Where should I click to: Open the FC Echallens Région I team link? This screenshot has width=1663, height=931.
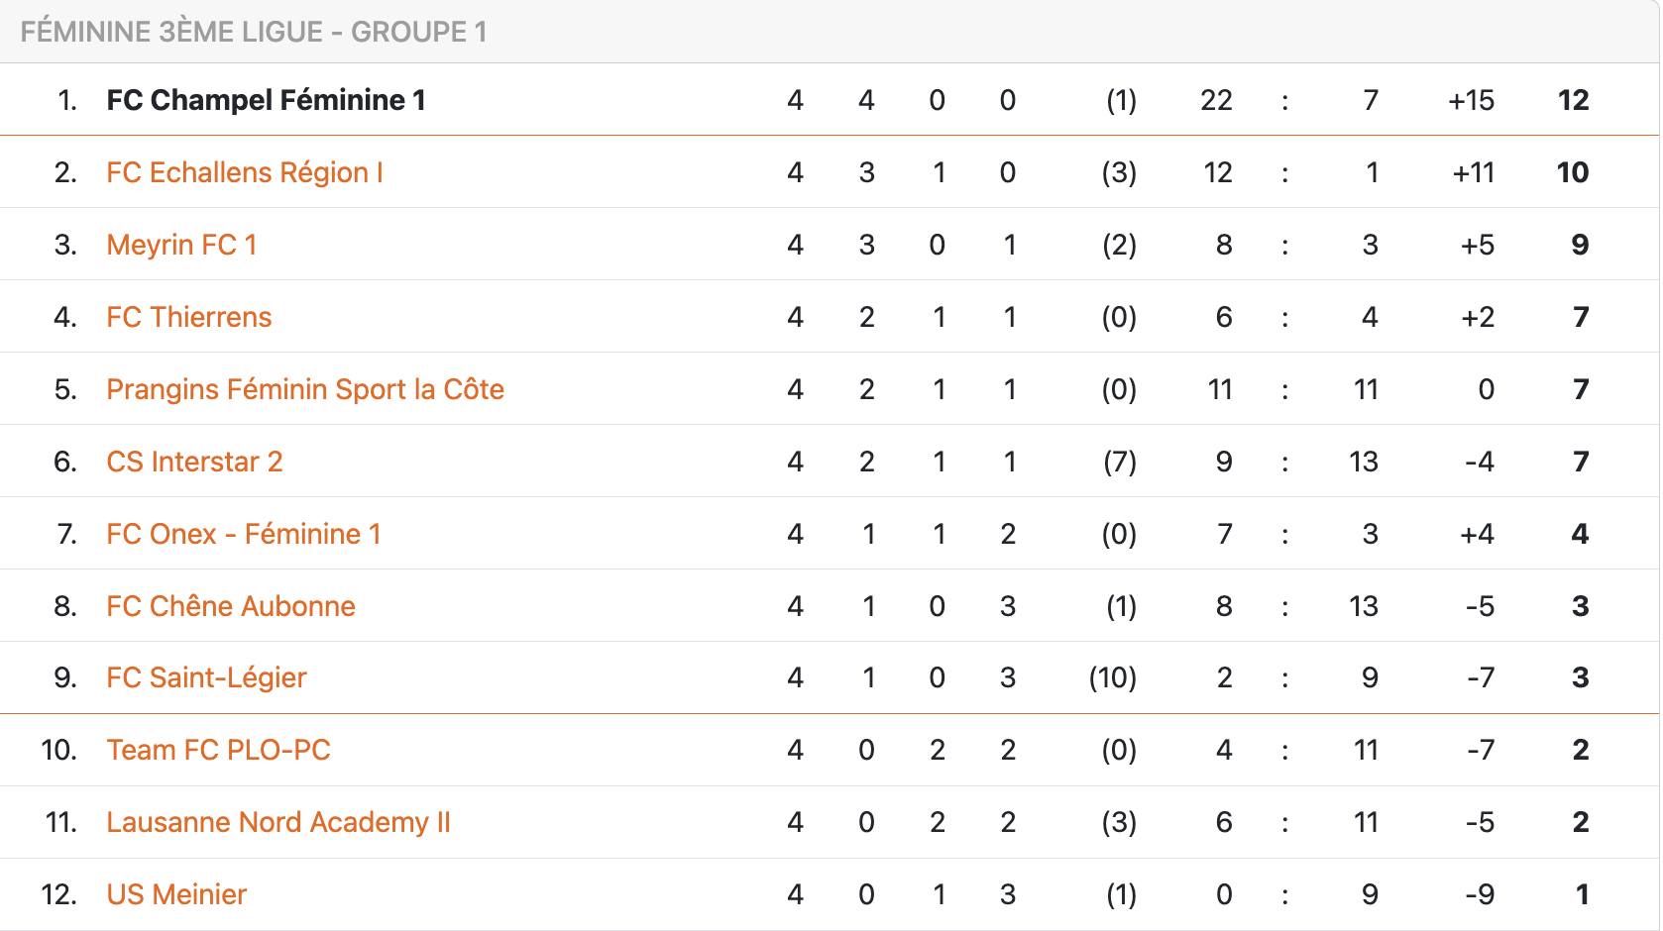[x=244, y=172]
